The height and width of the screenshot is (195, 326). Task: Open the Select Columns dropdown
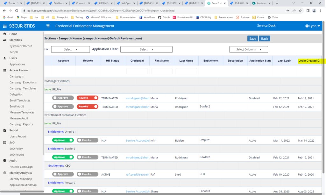click(248, 49)
